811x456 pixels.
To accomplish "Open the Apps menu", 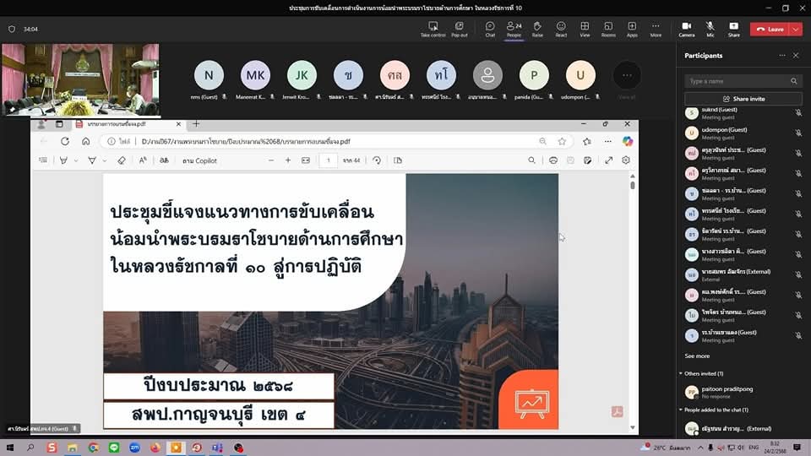I will tap(632, 29).
